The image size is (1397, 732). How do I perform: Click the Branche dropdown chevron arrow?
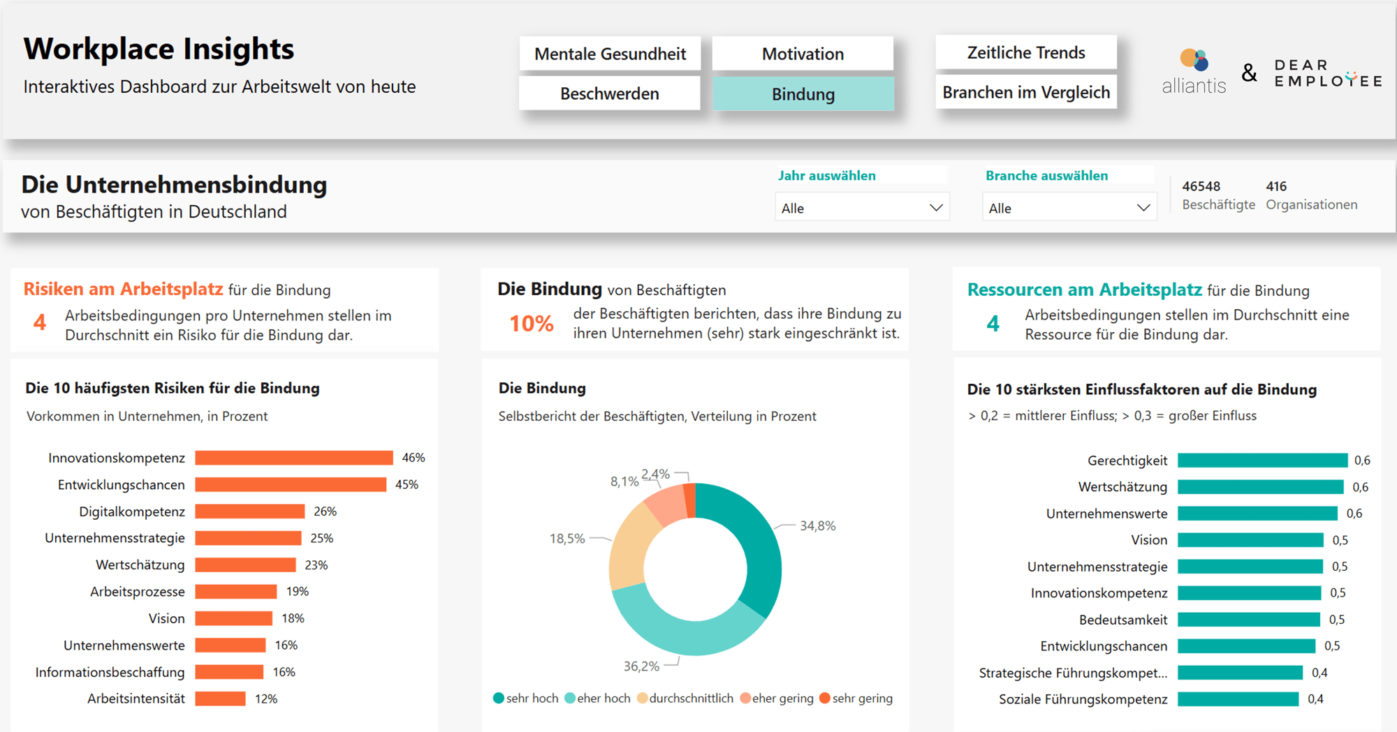1143,208
